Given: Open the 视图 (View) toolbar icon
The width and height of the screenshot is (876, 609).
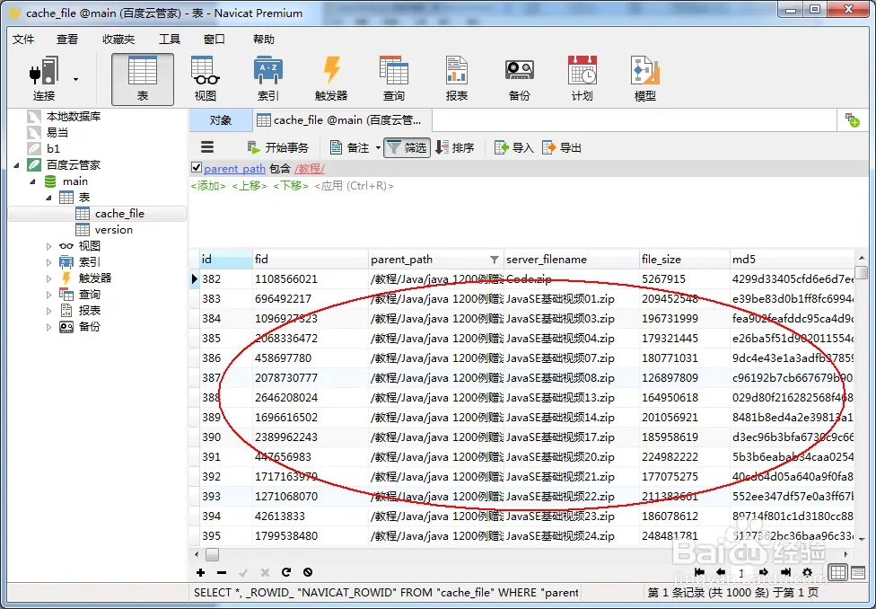Looking at the screenshot, I should pyautogui.click(x=205, y=79).
